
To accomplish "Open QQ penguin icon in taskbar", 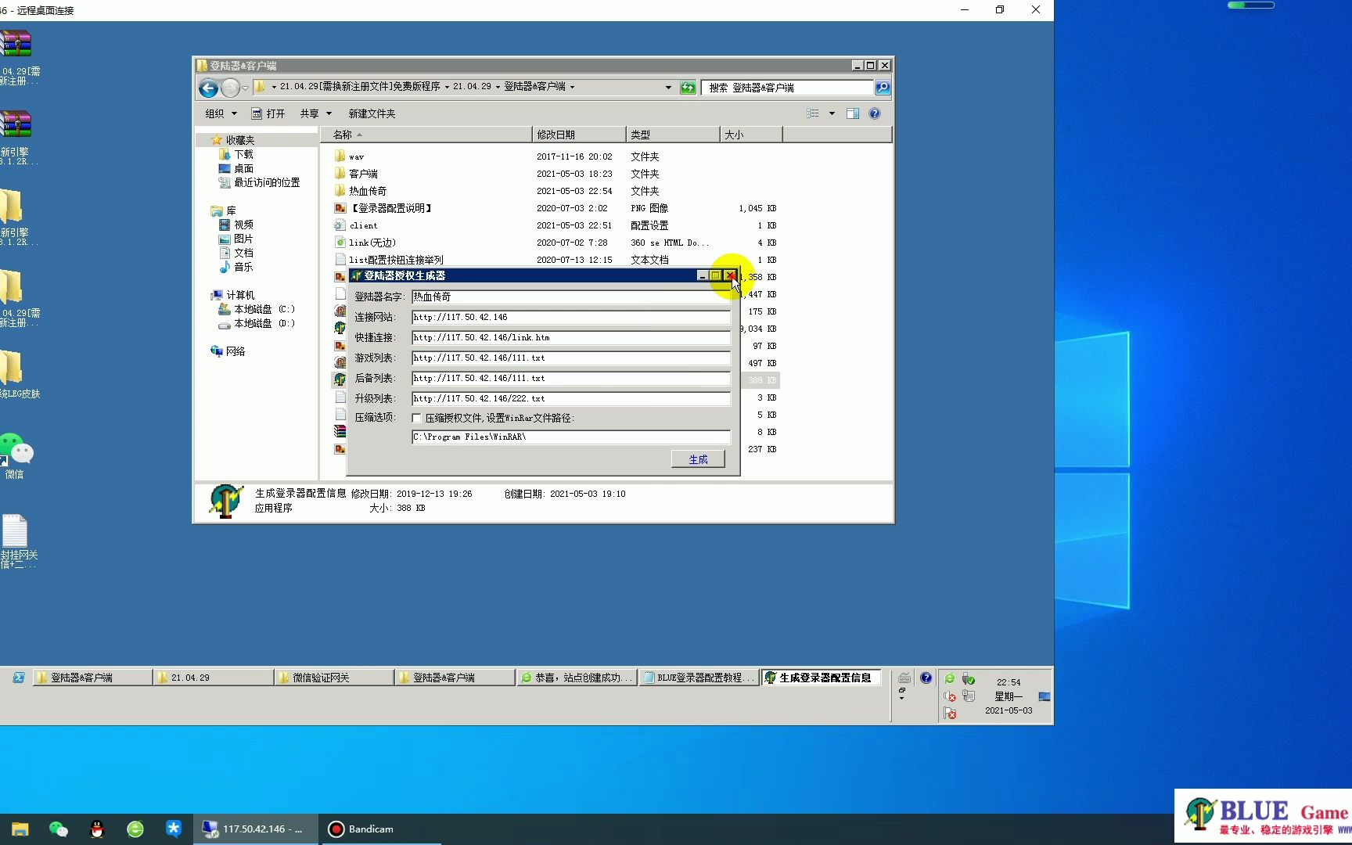I will click(x=97, y=829).
